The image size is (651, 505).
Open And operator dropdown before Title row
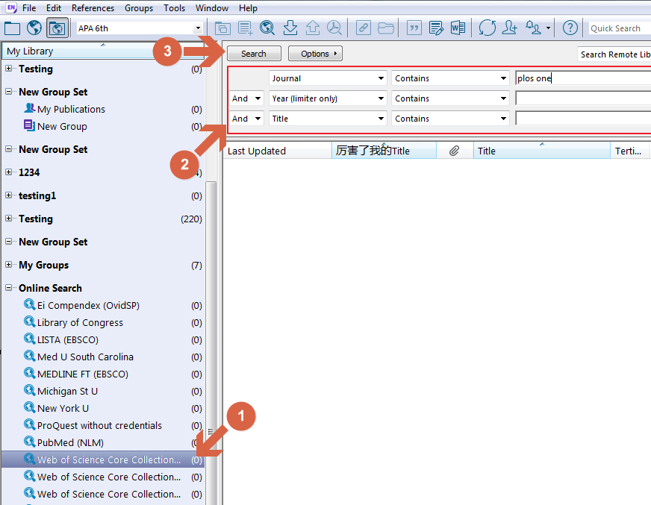pos(246,119)
